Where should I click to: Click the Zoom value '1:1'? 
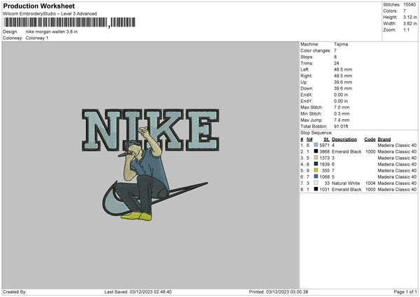pos(406,29)
